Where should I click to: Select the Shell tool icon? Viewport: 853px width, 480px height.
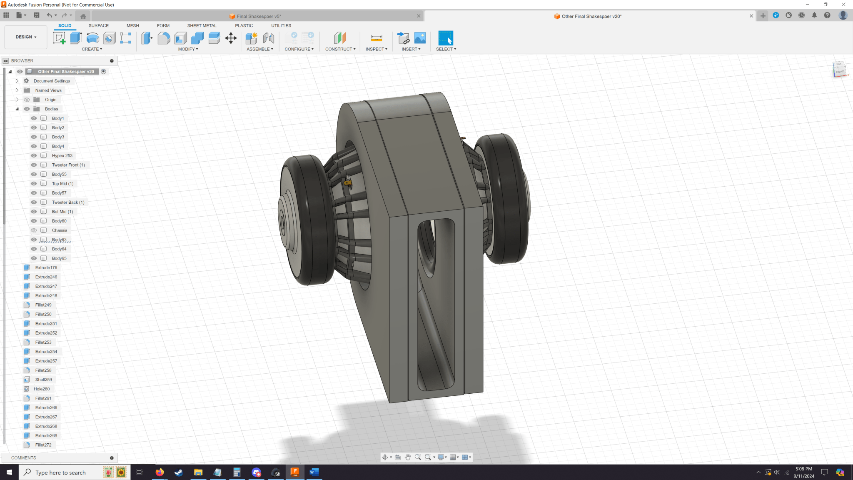point(180,38)
